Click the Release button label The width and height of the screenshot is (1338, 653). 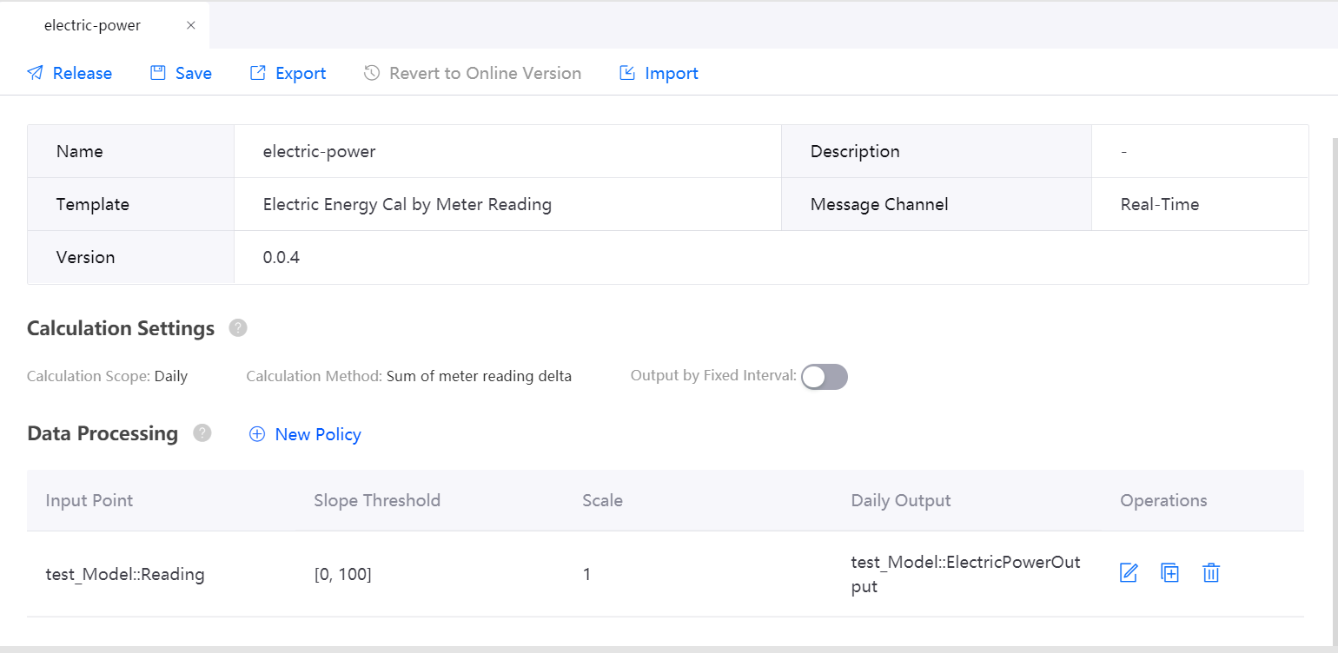tap(82, 73)
